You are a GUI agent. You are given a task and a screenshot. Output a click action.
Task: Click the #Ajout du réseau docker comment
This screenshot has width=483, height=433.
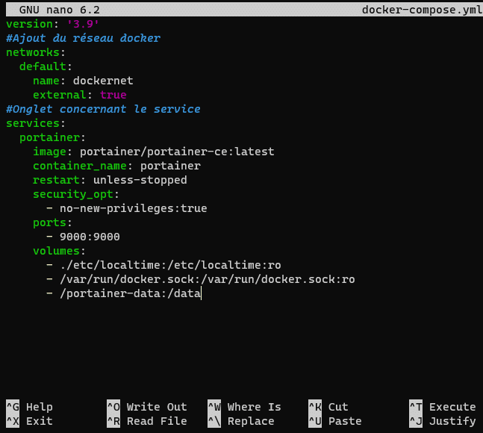click(83, 38)
